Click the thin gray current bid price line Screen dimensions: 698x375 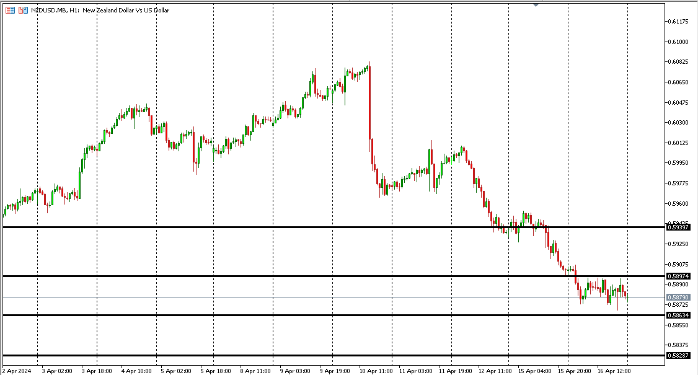coord(334,297)
